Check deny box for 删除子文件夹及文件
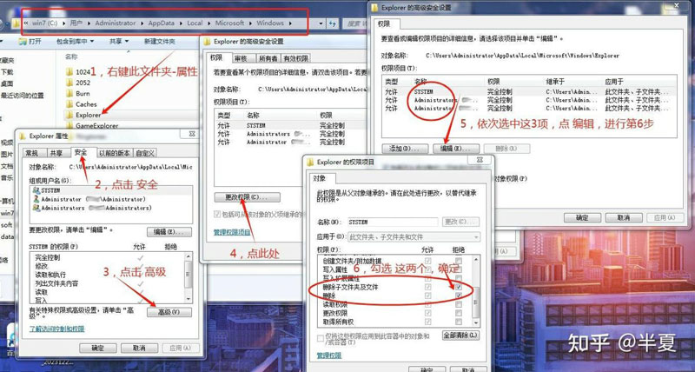 (x=459, y=288)
